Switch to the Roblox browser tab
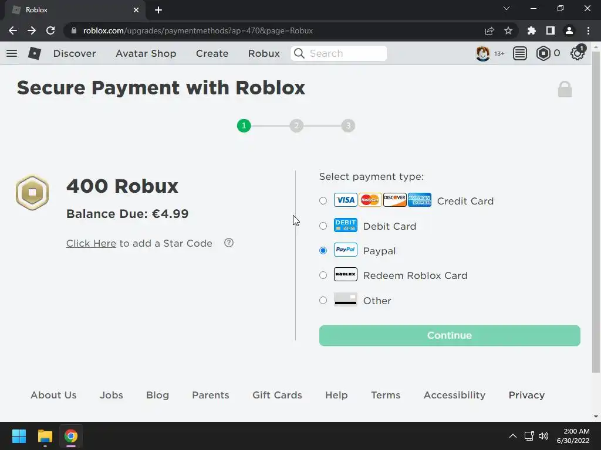 (75, 10)
